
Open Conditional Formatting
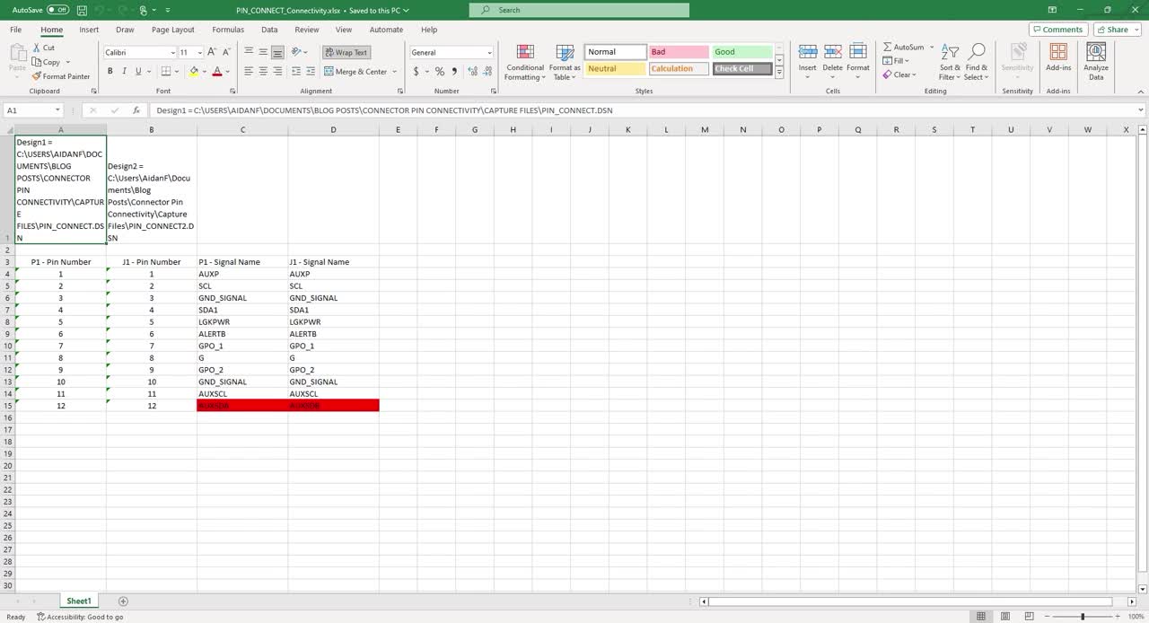525,61
